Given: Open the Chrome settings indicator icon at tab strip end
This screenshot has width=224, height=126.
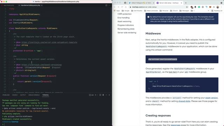Looking at the screenshot, I should pyautogui.click(x=222, y=3).
